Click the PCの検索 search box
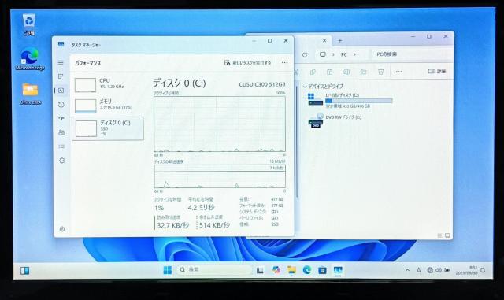Viewport: 504px width, 300px height. (411, 54)
